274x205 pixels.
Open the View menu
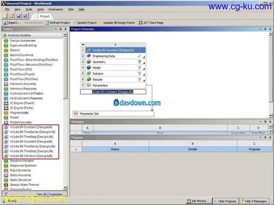coord(17,10)
